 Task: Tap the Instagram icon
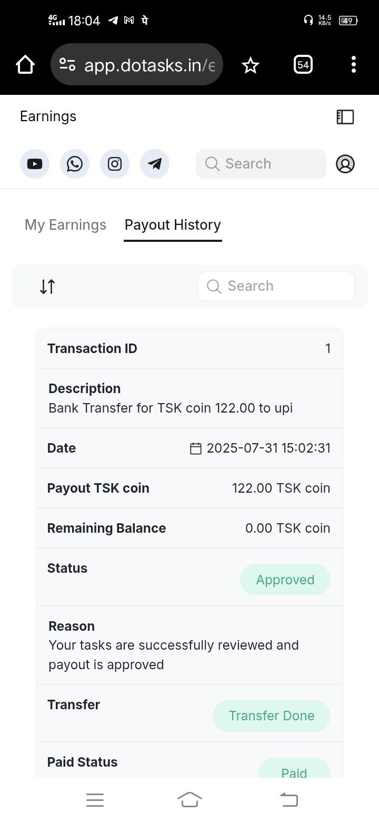point(115,164)
